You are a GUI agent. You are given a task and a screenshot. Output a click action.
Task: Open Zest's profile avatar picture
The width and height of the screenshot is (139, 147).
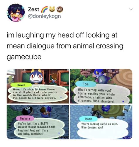click(x=16, y=13)
